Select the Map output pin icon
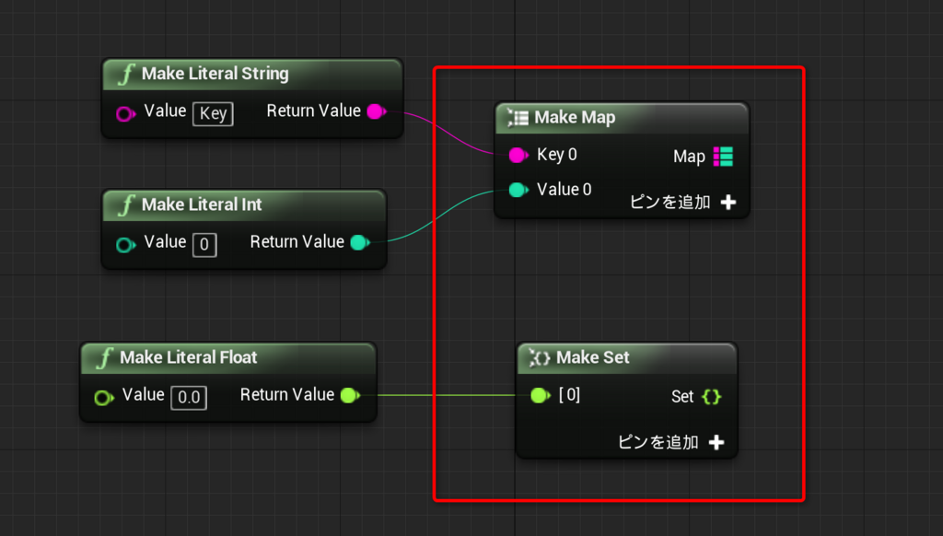This screenshot has width=943, height=536. coord(723,157)
